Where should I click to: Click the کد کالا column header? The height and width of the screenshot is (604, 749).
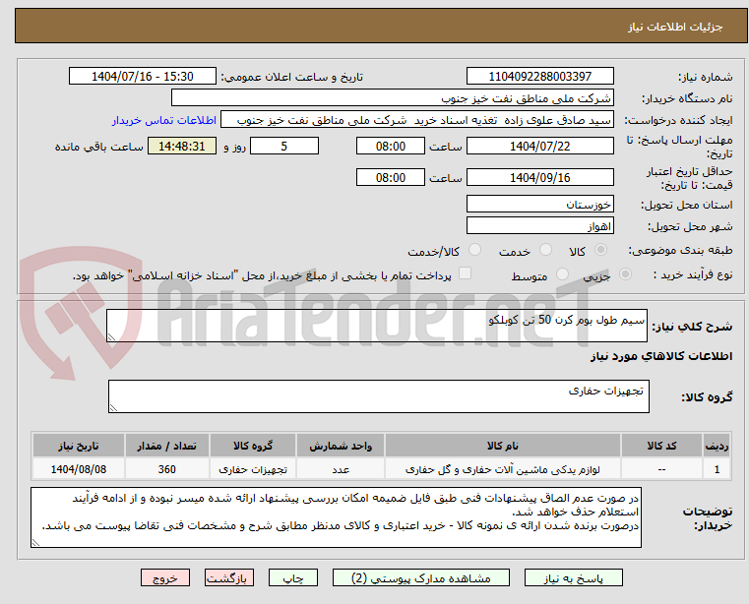click(661, 446)
